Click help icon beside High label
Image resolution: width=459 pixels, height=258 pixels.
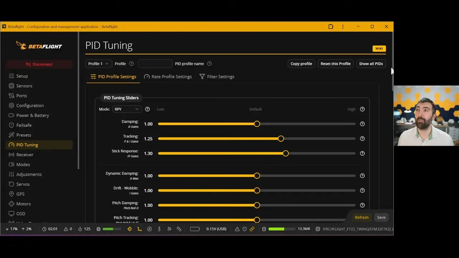[x=362, y=109]
